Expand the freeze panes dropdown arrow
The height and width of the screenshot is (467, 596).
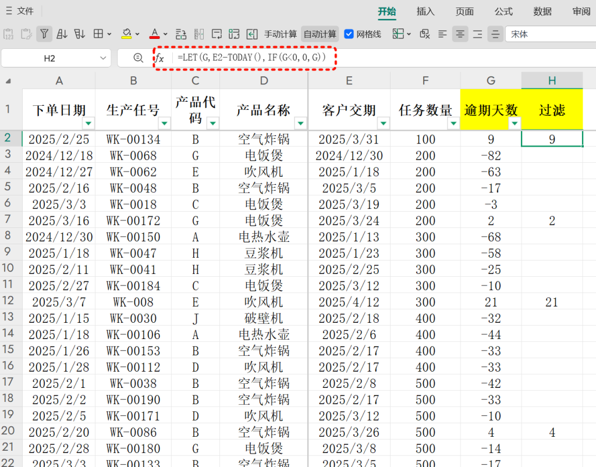point(409,34)
